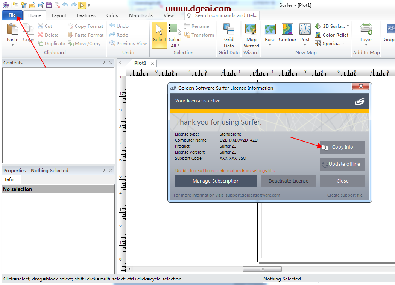Screen dimensions: 395x285
Task: Click the Specialty map icon
Action: [318, 43]
